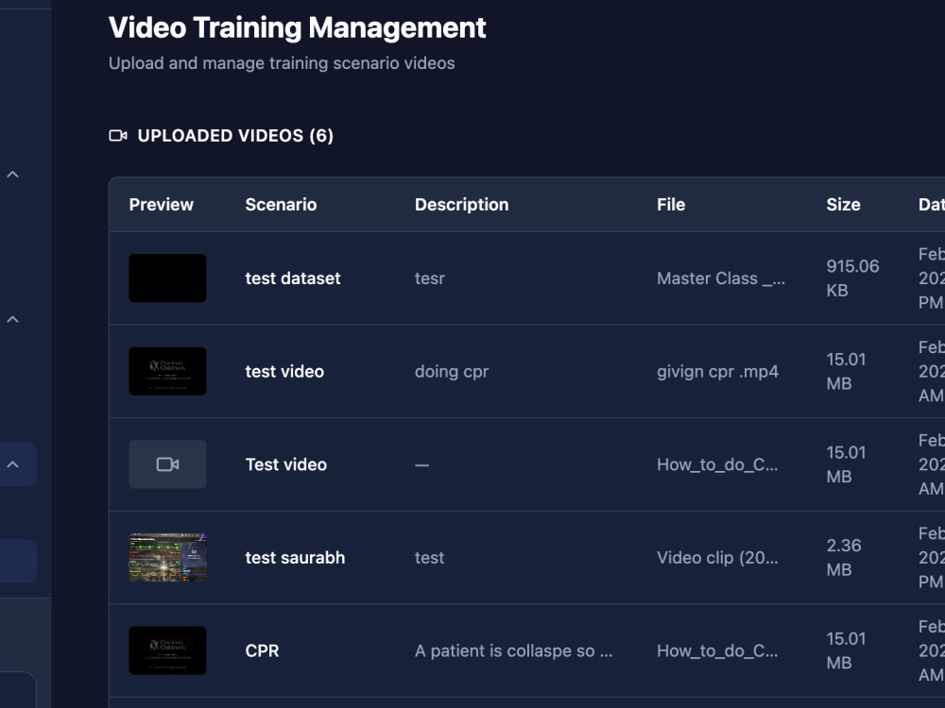Sort by the Preview column header
The width and height of the screenshot is (945, 708).
coord(162,205)
